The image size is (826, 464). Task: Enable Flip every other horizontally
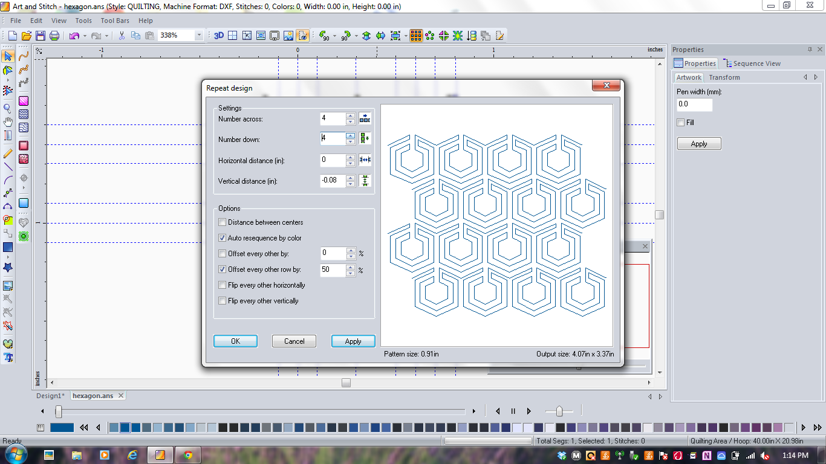coord(223,285)
